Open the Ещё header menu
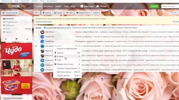This screenshot has width=179, height=100. 73,6
